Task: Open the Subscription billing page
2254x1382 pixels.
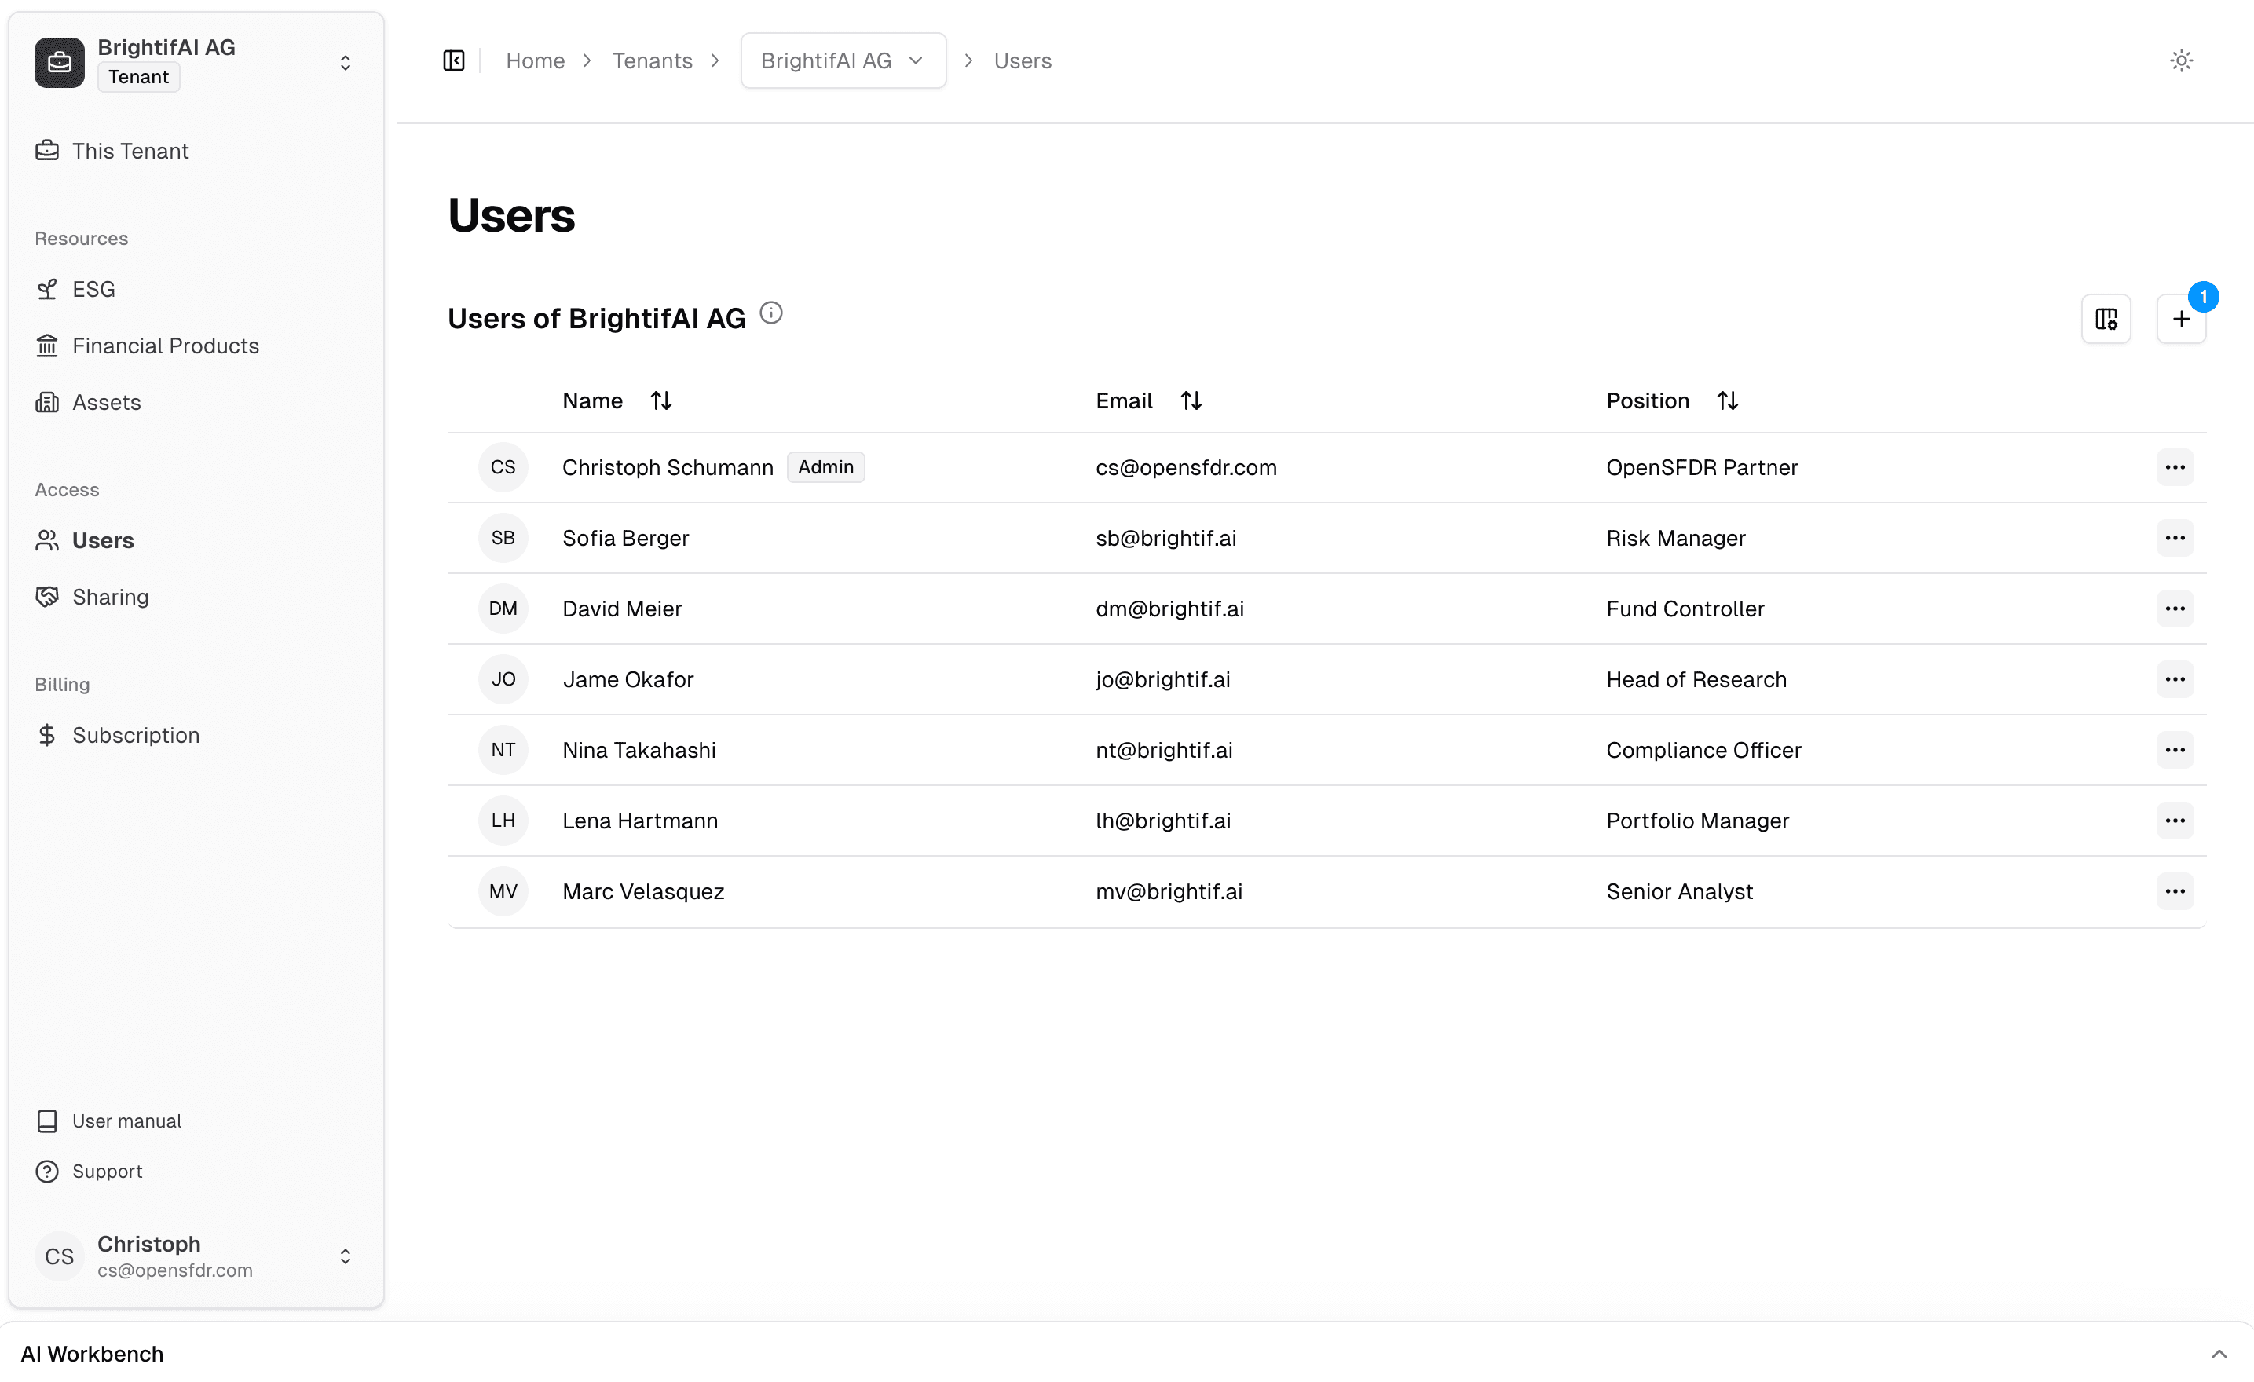Action: 137,734
